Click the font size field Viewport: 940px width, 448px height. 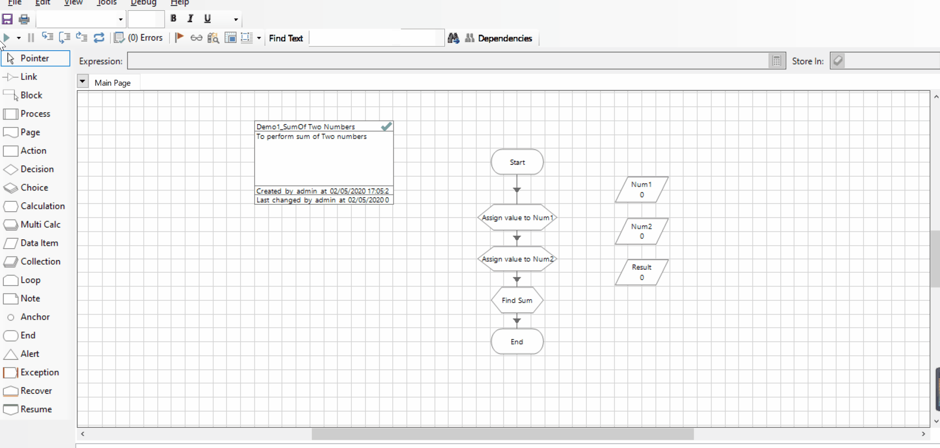point(146,19)
